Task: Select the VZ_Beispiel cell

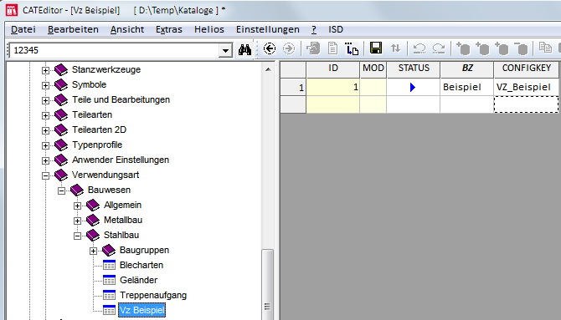Action: (527, 87)
